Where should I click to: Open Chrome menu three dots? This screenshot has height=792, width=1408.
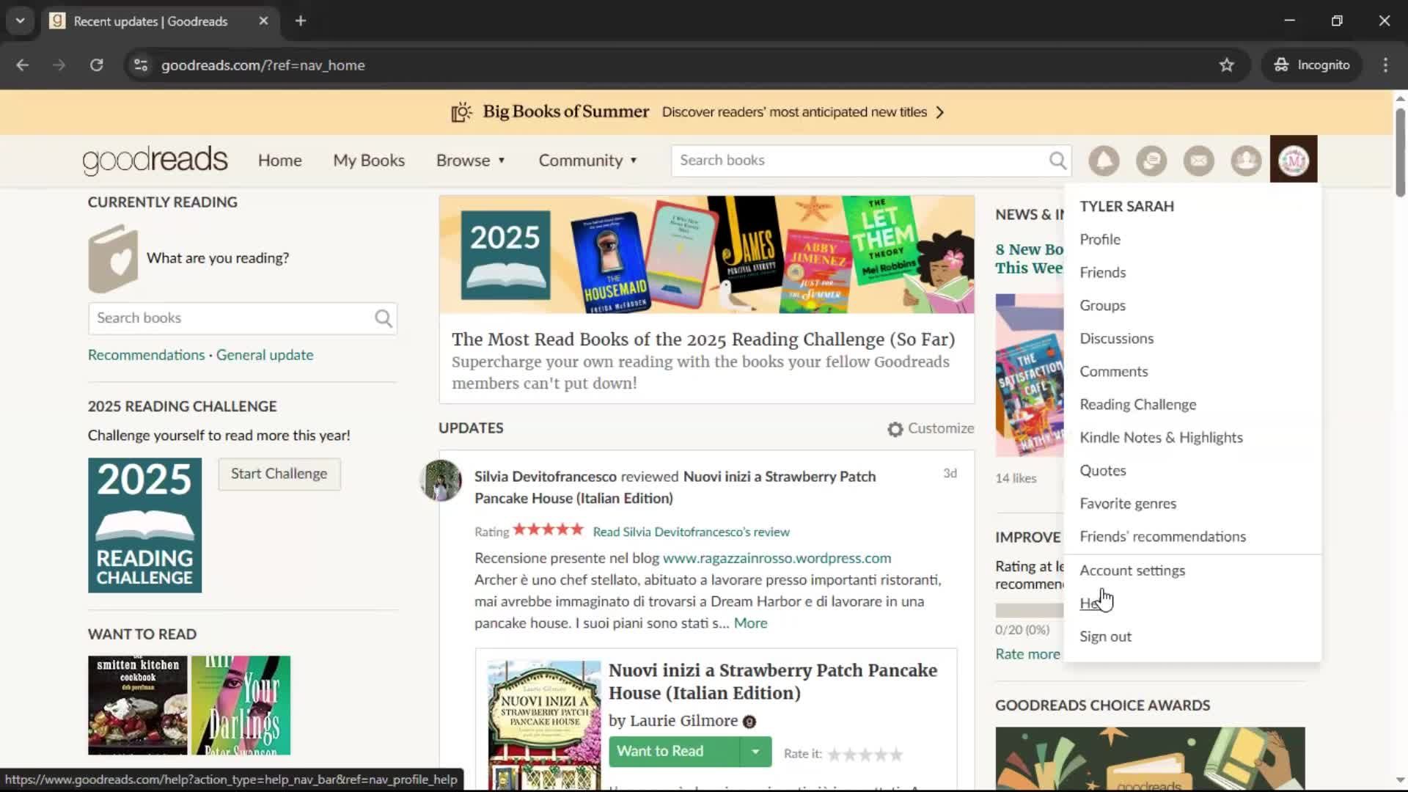pos(1385,65)
